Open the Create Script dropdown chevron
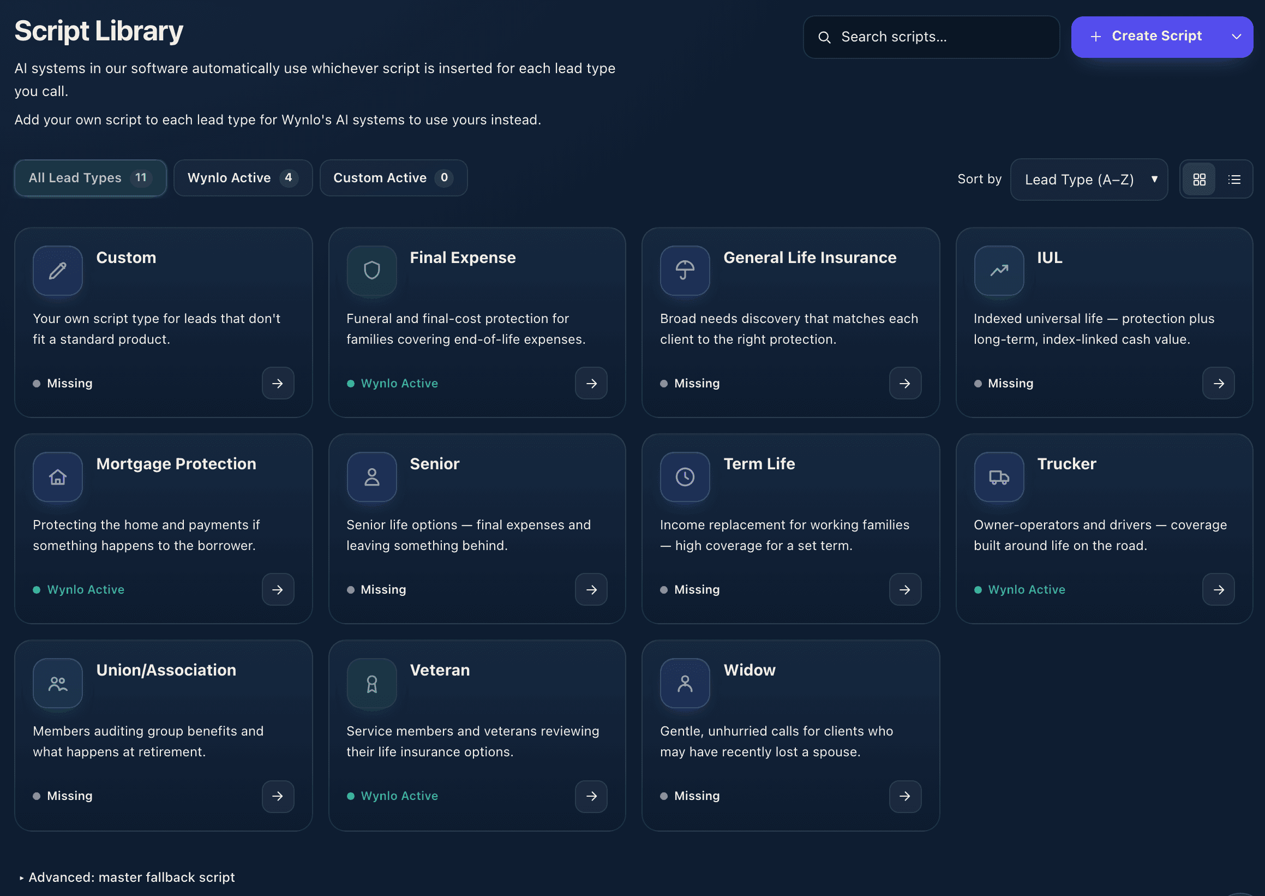1265x896 pixels. tap(1236, 37)
